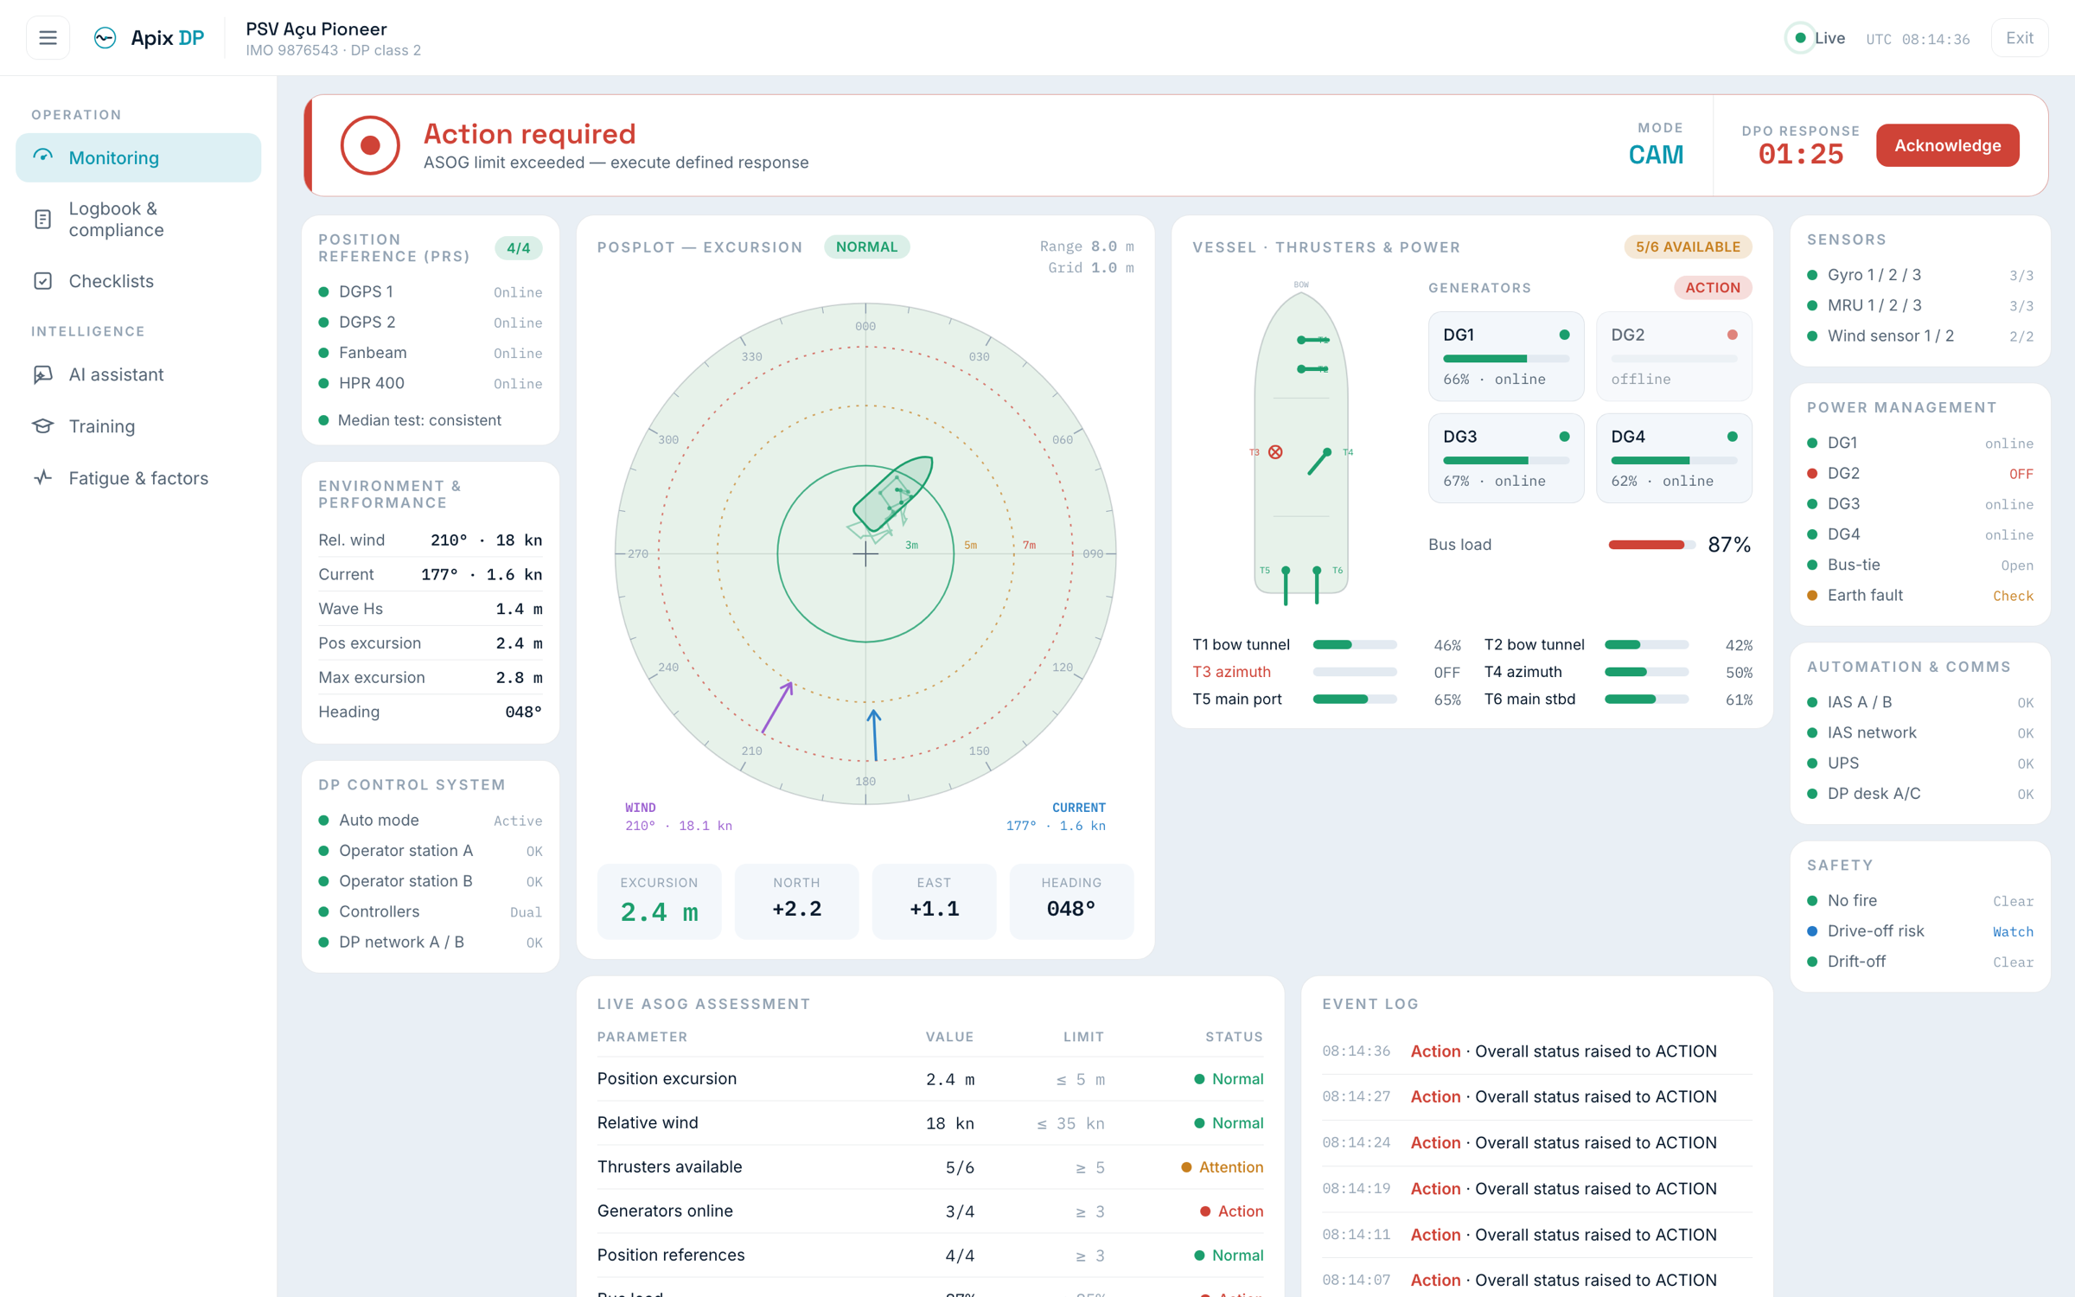
Task: Click the Training graduation cap icon
Action: (43, 426)
